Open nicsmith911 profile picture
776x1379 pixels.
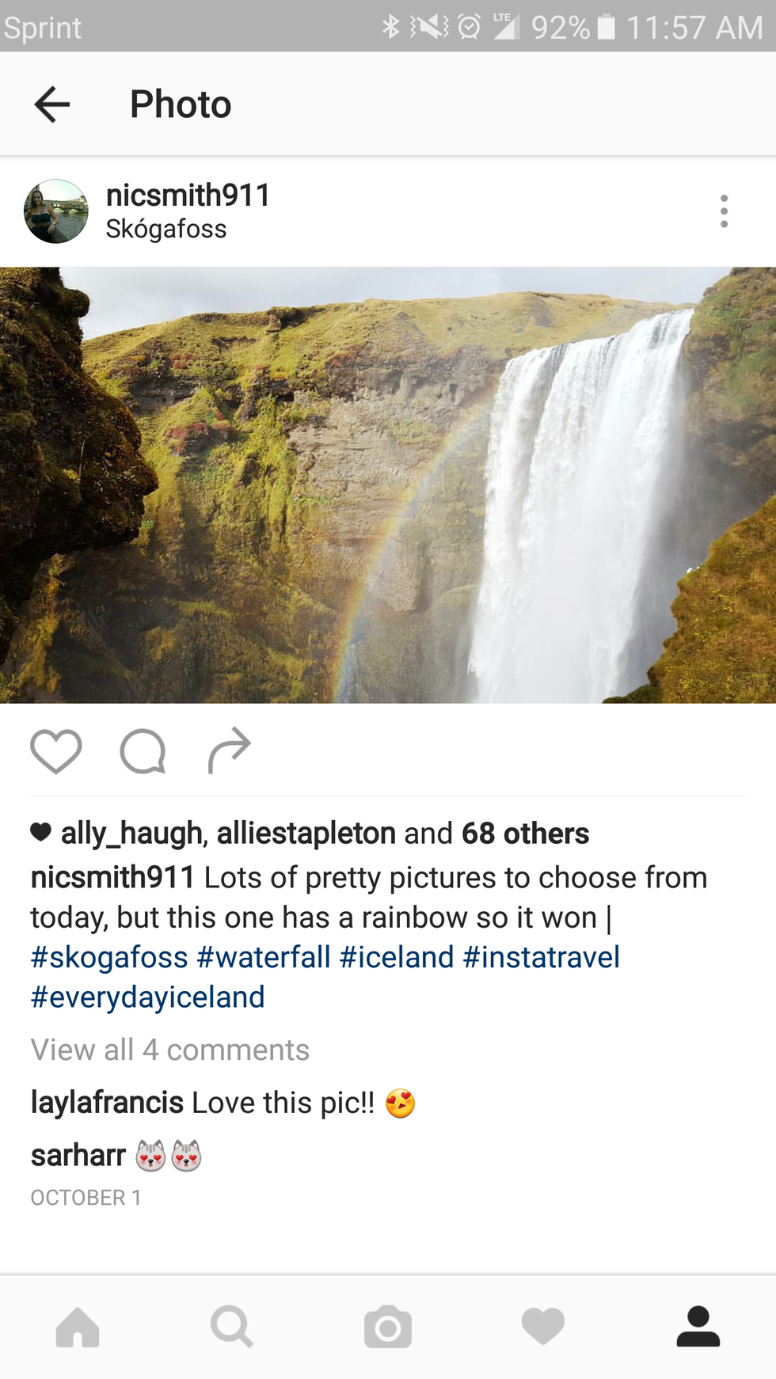pyautogui.click(x=56, y=211)
